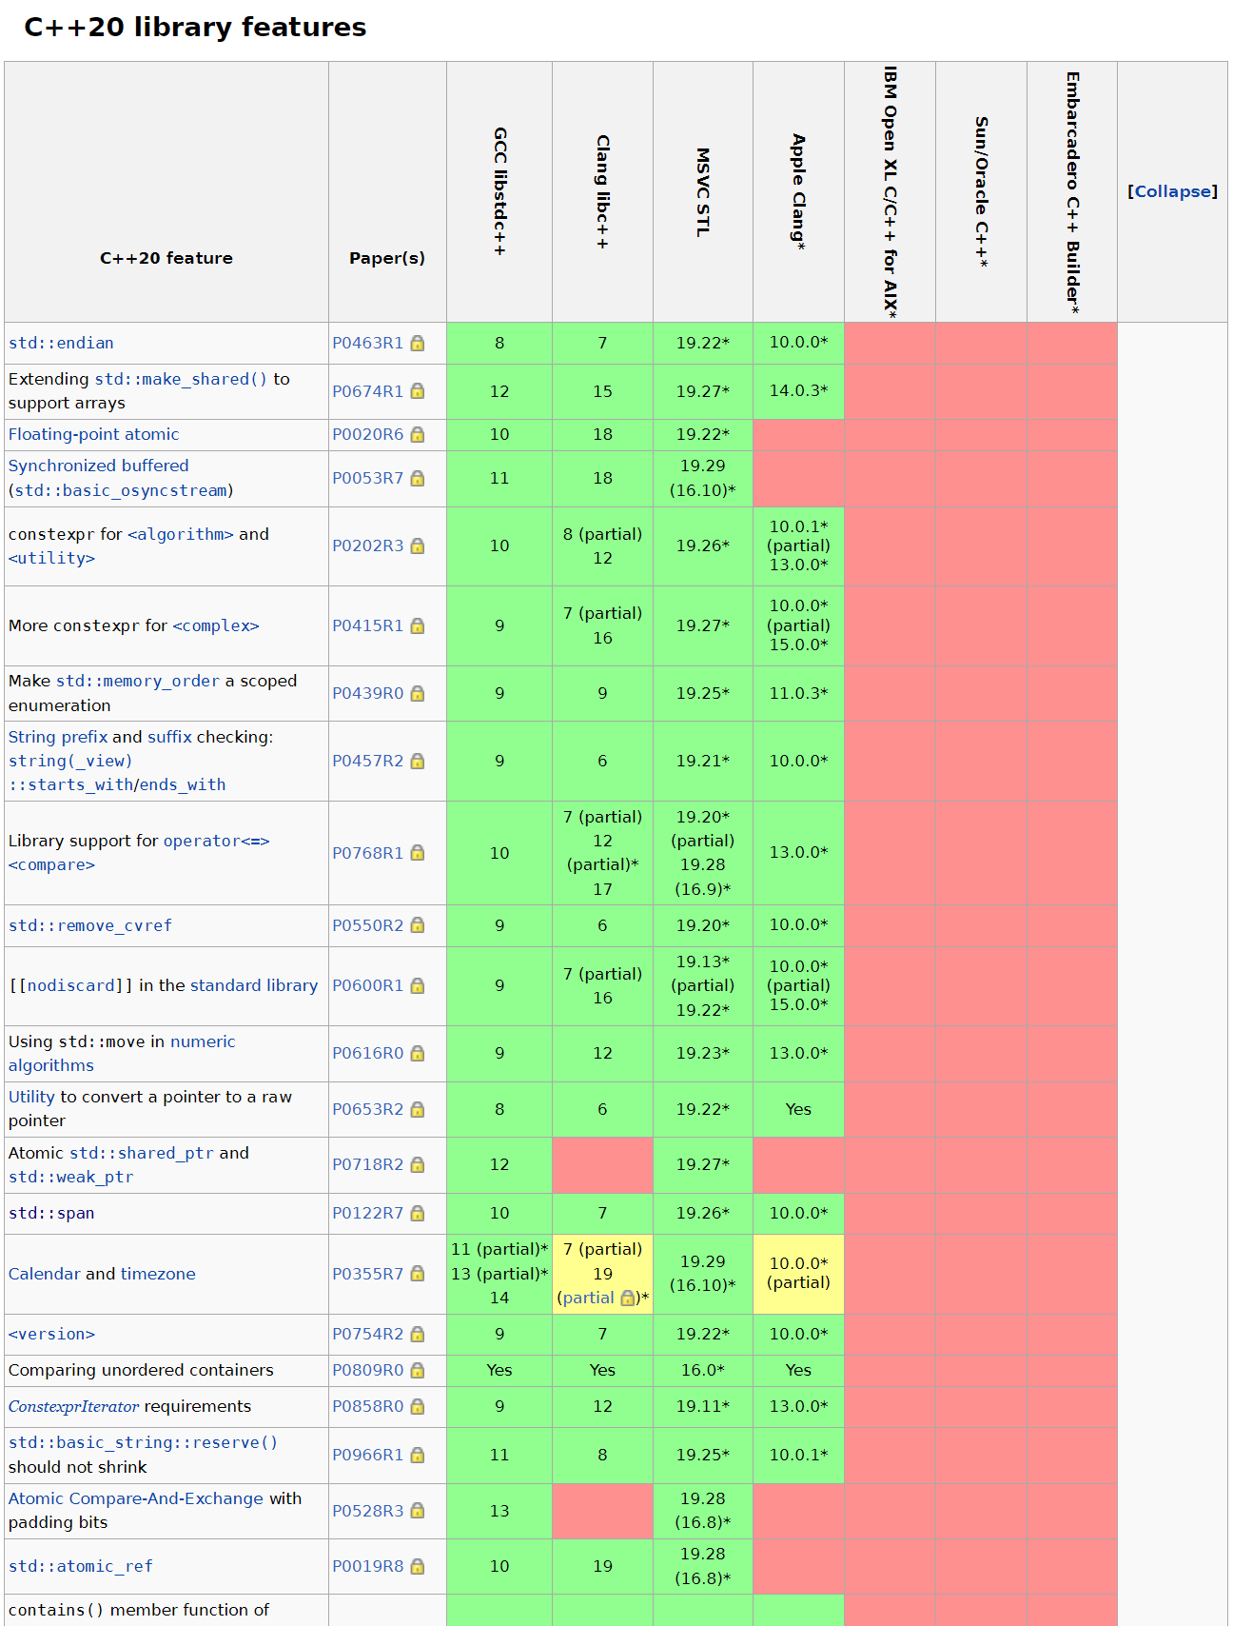The height and width of the screenshot is (1626, 1233).
Task: Open the String prefix link
Action: click(58, 737)
